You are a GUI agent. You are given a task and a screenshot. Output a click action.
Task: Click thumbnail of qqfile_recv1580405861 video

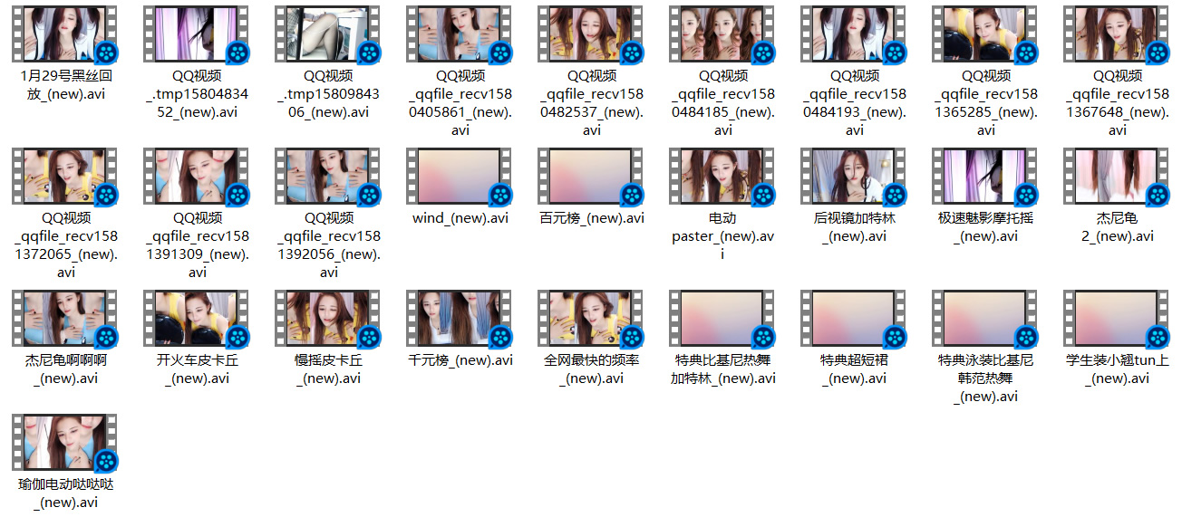[x=459, y=34]
